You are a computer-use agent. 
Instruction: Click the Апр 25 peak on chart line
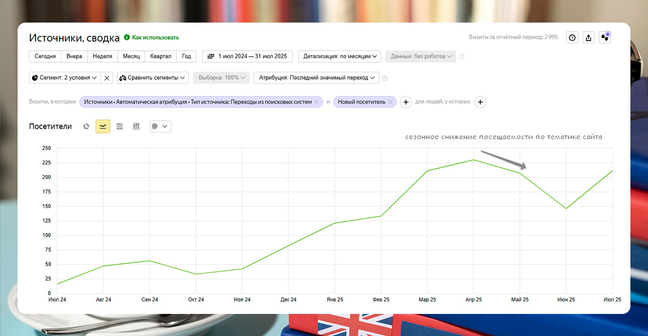pos(473,160)
